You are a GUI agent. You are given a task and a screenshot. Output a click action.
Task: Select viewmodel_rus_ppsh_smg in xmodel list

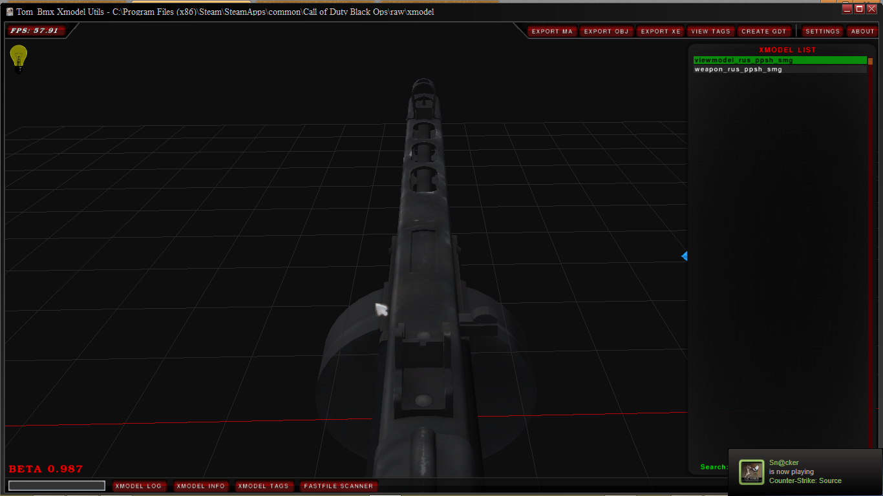pyautogui.click(x=780, y=60)
